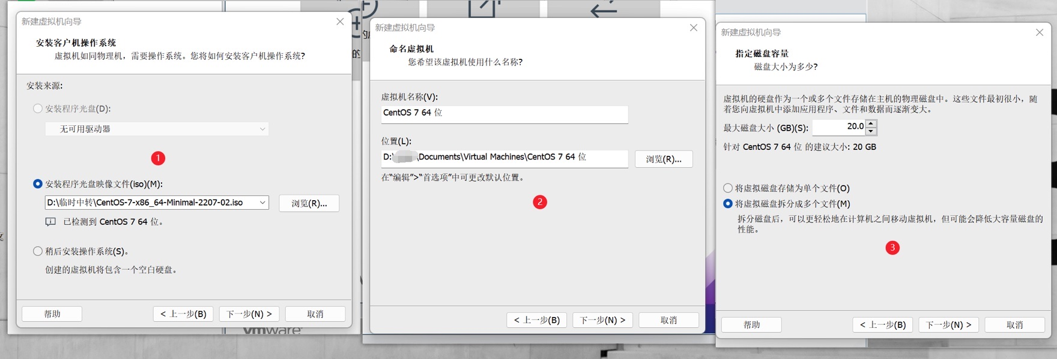Click 帮助 in the disk capacity dialog

point(751,324)
